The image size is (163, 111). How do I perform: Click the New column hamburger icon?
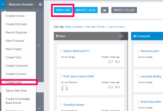[57, 36]
